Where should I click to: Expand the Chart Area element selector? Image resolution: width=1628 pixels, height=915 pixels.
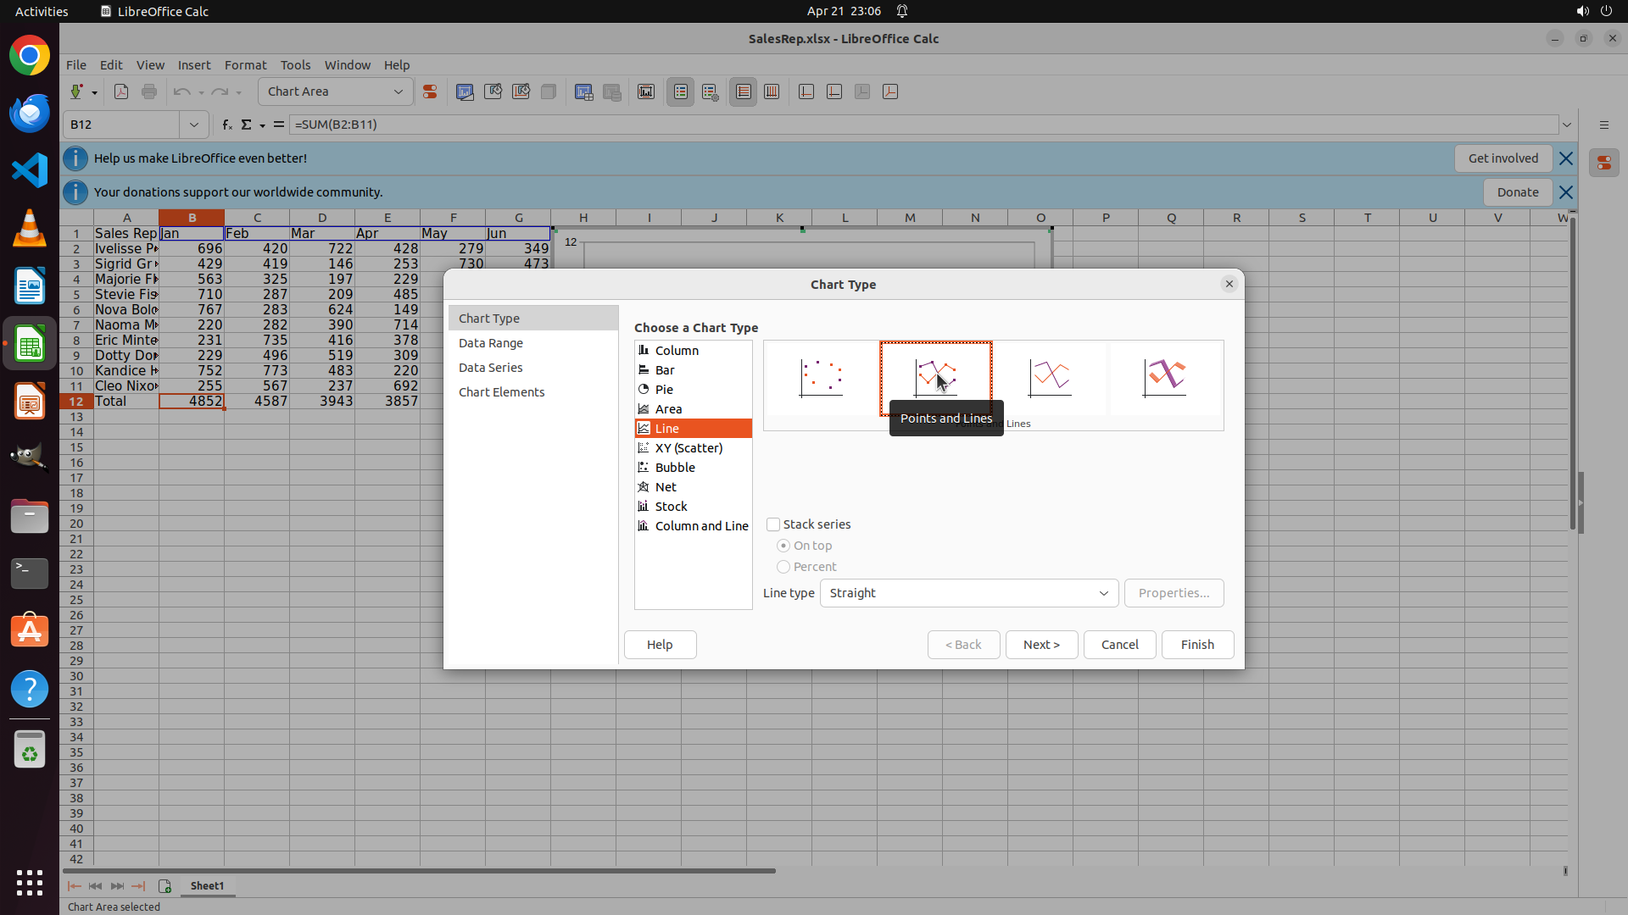click(398, 91)
